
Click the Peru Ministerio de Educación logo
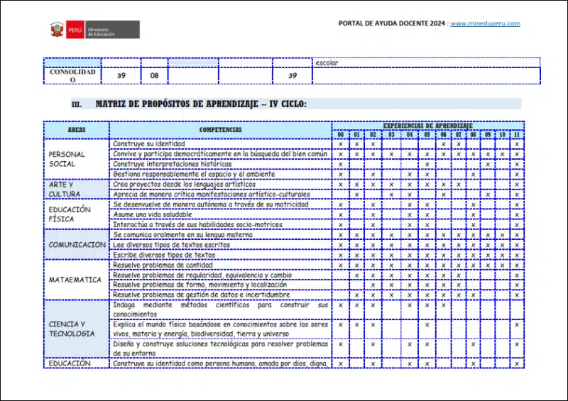coord(94,30)
